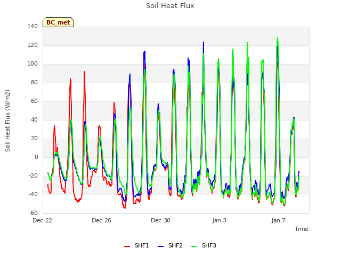Click the green SHF3 legend color marker

pos(194,246)
